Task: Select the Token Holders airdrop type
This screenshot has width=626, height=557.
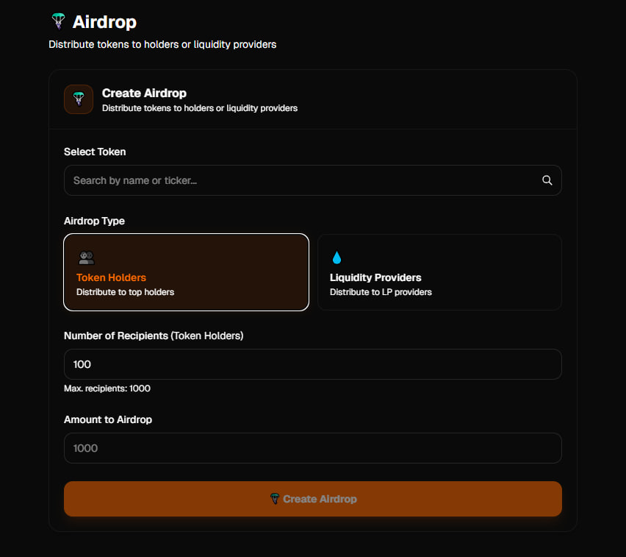Action: coord(186,272)
